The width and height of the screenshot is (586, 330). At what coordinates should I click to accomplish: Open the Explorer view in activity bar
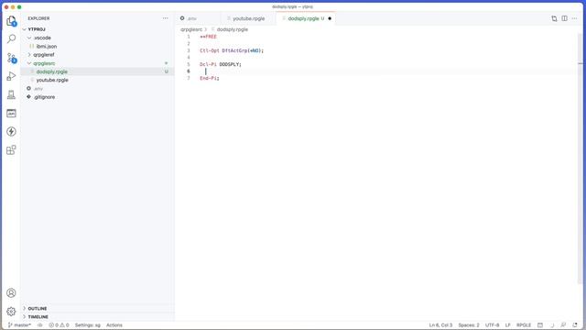click(x=11, y=20)
